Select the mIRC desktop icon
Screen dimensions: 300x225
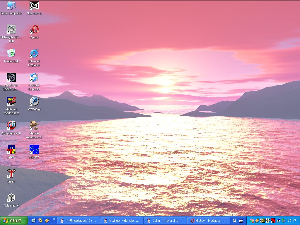point(11,150)
